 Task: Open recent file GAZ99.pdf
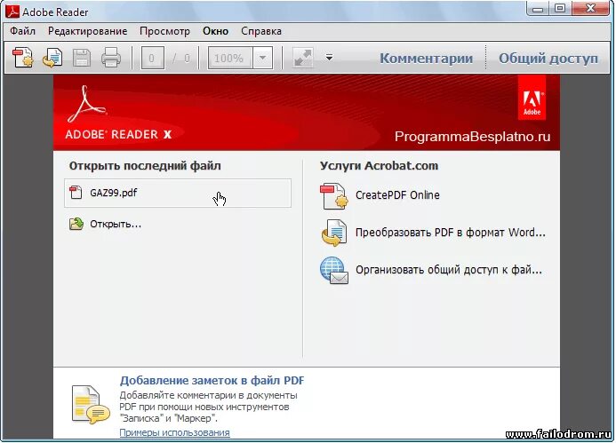click(x=178, y=193)
